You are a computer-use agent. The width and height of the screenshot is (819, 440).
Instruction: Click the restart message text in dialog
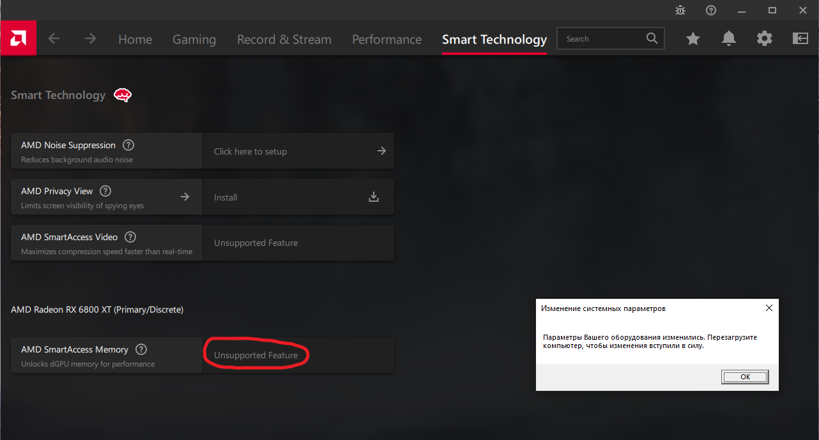coord(650,341)
